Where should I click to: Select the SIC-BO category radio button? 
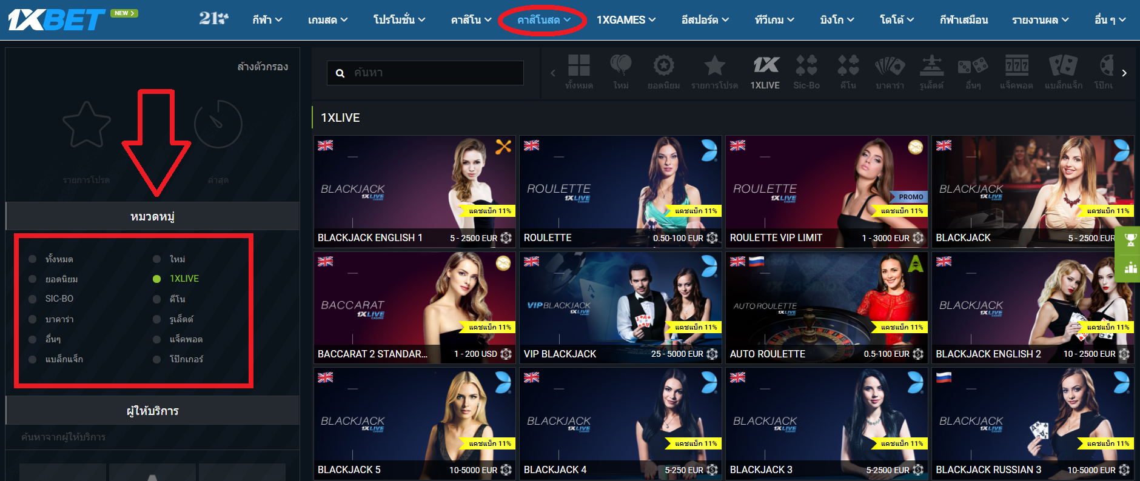[32, 299]
